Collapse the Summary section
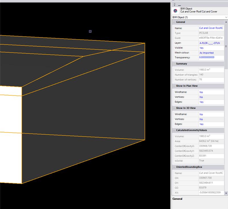This screenshot has height=209, width=228. pyautogui.click(x=174, y=64)
